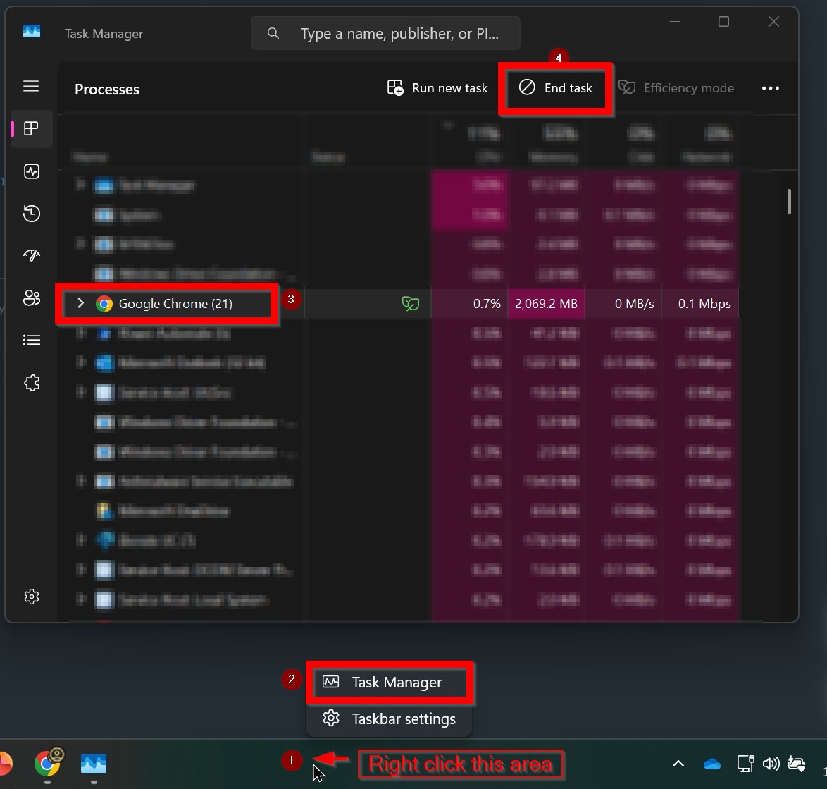827x789 pixels.
Task: Switch to the Users page icon
Action: (x=31, y=298)
